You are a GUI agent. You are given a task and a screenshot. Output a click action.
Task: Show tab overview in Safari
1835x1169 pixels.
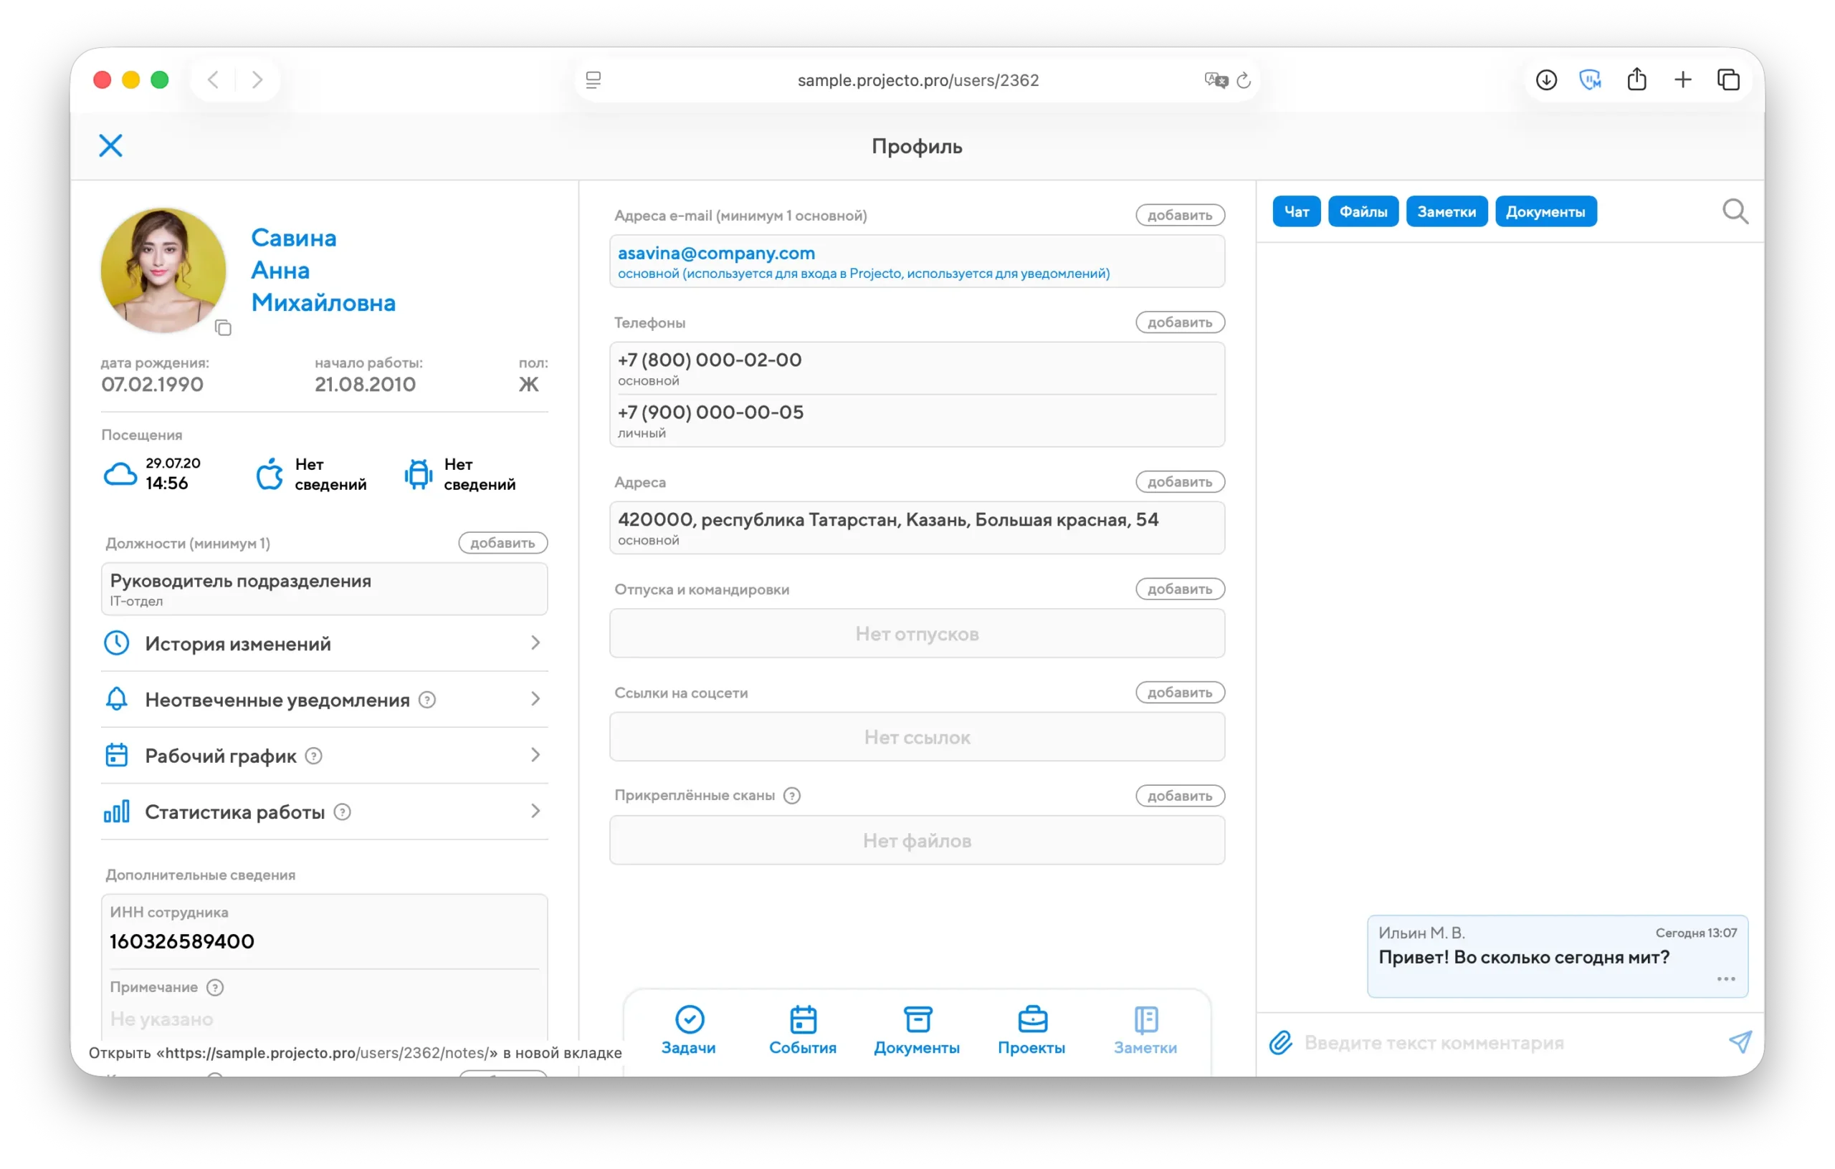click(x=1728, y=80)
